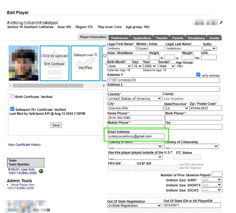Open the played outside the U.S. dropdown
Image resolution: width=236 pixels, height=213 pixels.
[135, 157]
